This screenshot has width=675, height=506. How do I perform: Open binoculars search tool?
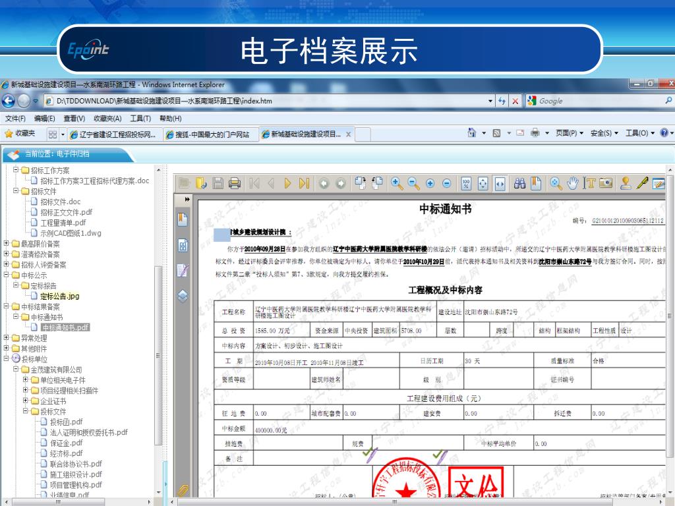point(519,184)
